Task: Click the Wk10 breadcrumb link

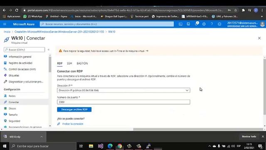Action: coord(112,32)
